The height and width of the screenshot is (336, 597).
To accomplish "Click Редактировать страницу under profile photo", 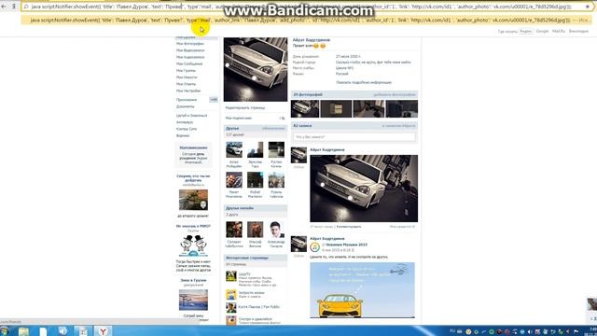I will (245, 108).
